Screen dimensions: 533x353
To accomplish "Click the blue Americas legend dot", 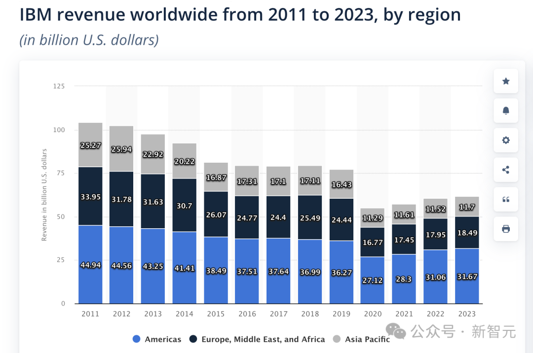I will (x=137, y=339).
